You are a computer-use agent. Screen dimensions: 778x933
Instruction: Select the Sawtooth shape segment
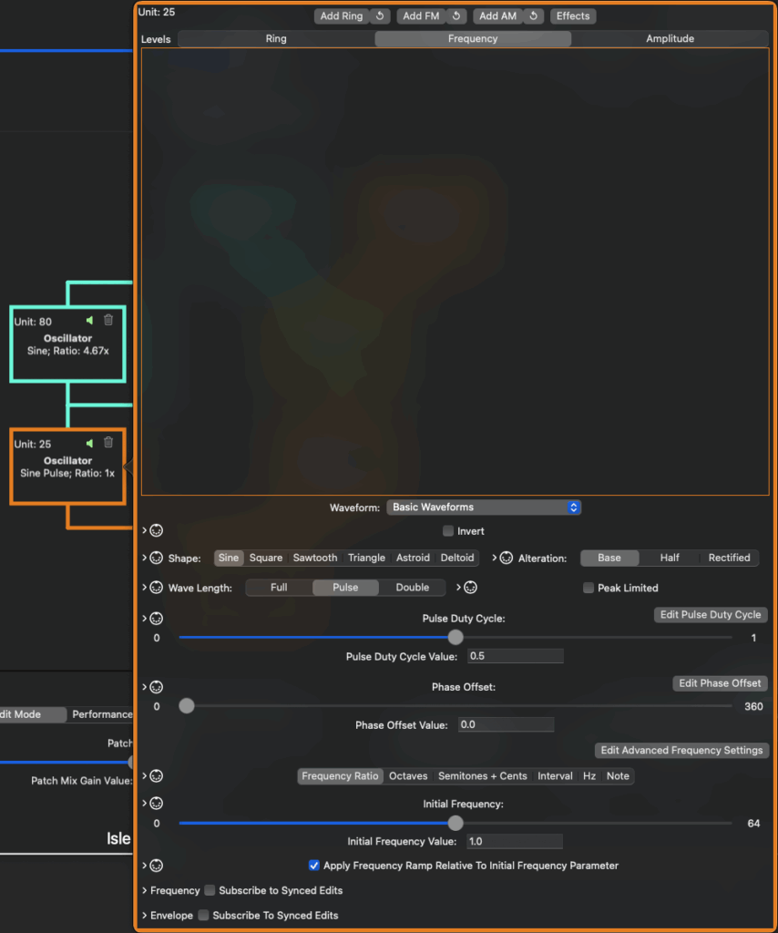coord(315,558)
